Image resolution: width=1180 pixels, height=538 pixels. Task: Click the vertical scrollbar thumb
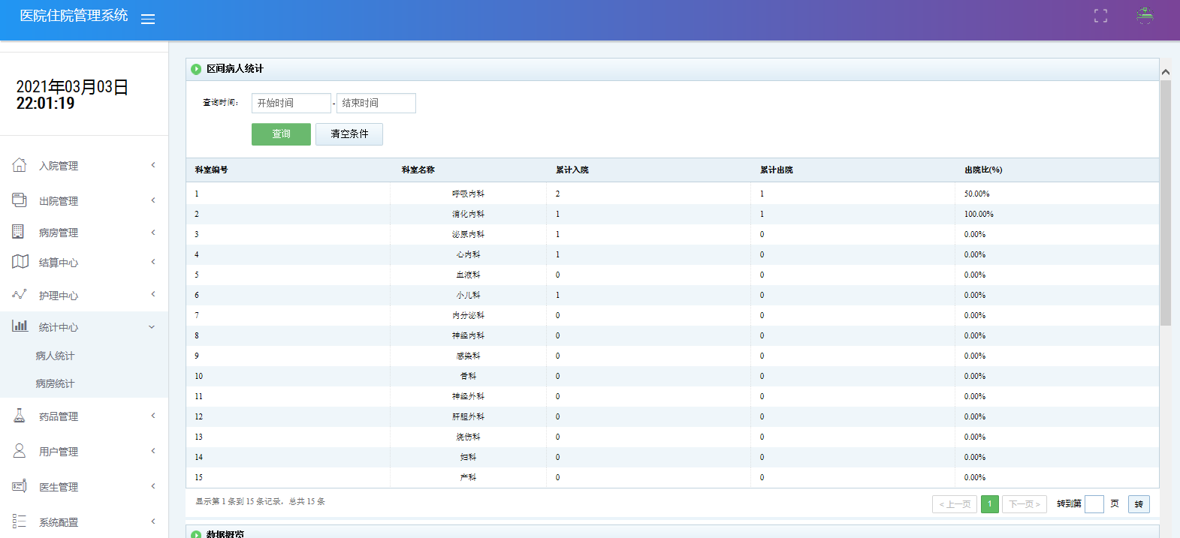point(1166,203)
